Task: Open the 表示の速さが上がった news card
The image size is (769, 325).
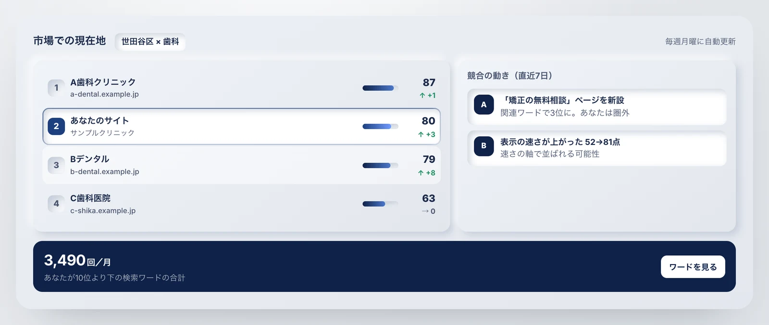Action: [597, 148]
